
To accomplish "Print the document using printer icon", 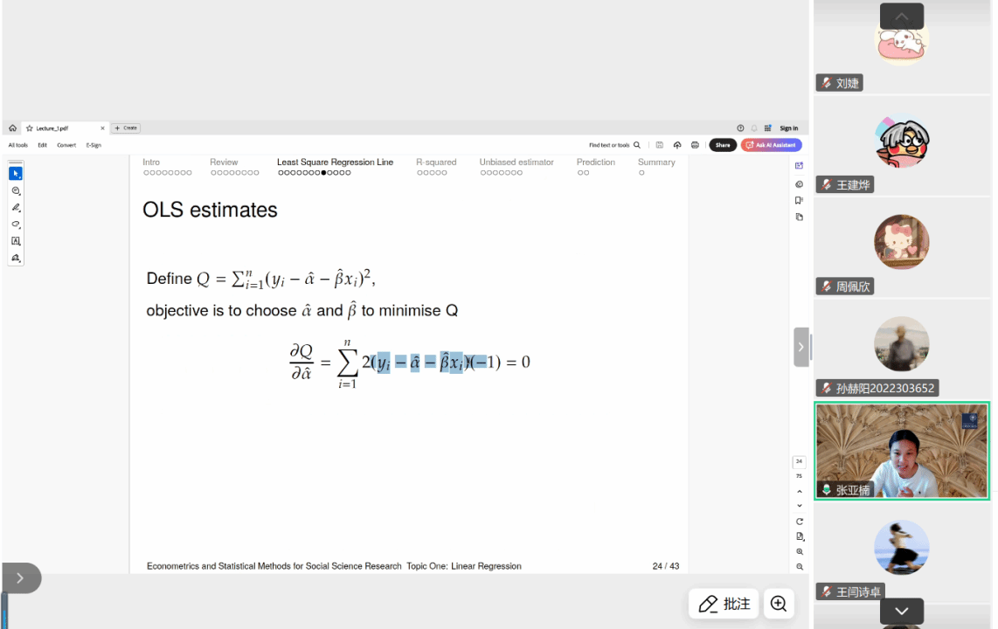I will coord(695,145).
